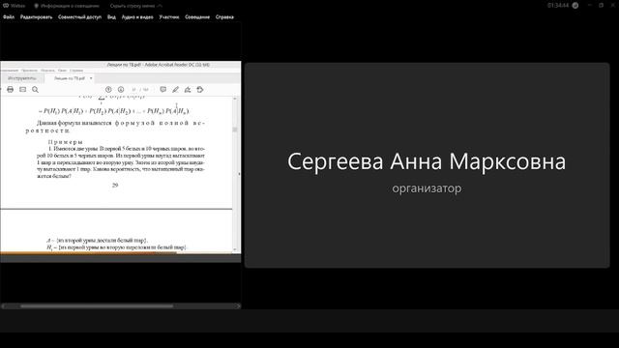Open the Вид menu
This screenshot has height=348, width=619.
[x=112, y=17]
